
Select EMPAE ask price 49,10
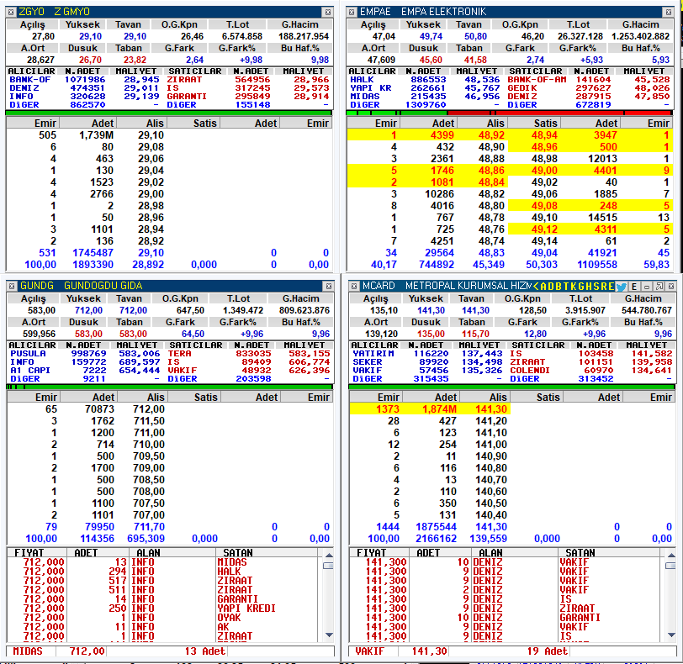544,218
